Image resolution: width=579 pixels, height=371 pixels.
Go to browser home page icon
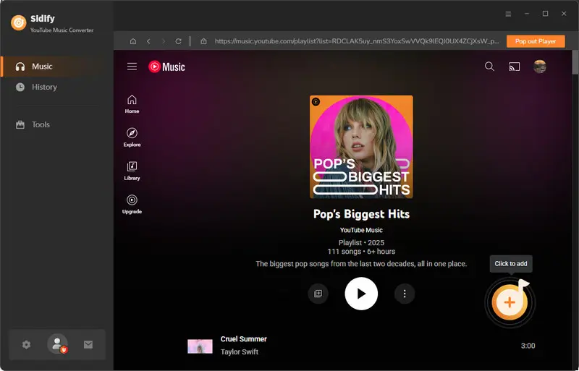(133, 41)
